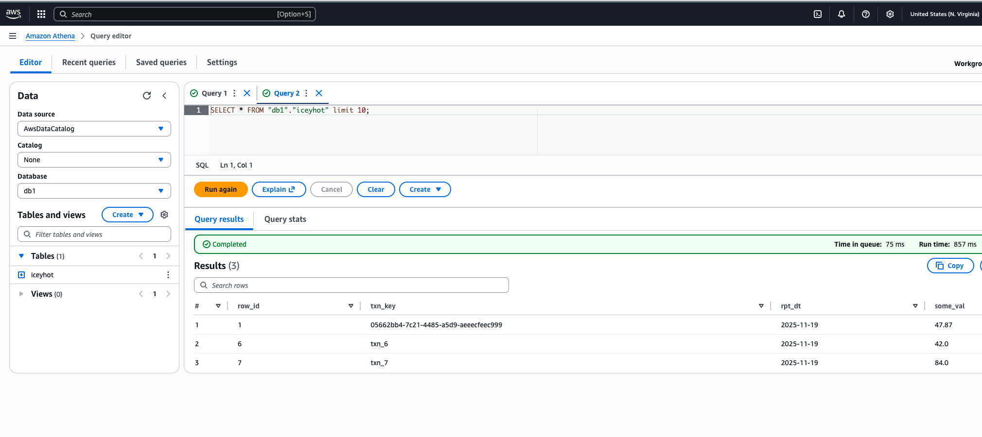Focus the Search rows field
The image size is (982, 437).
351,285
